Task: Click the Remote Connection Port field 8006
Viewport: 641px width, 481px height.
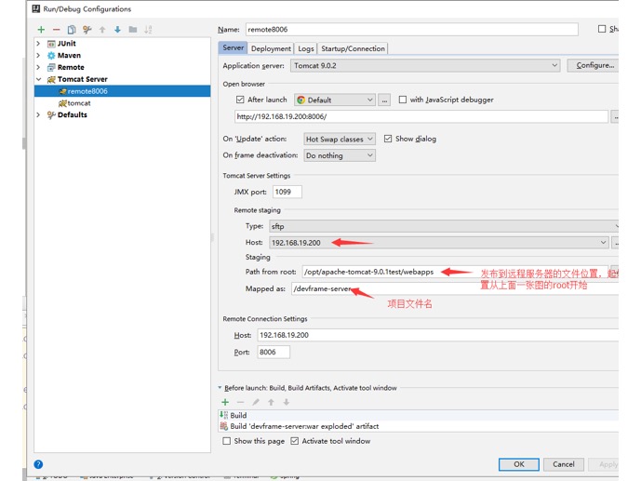Action: point(274,352)
